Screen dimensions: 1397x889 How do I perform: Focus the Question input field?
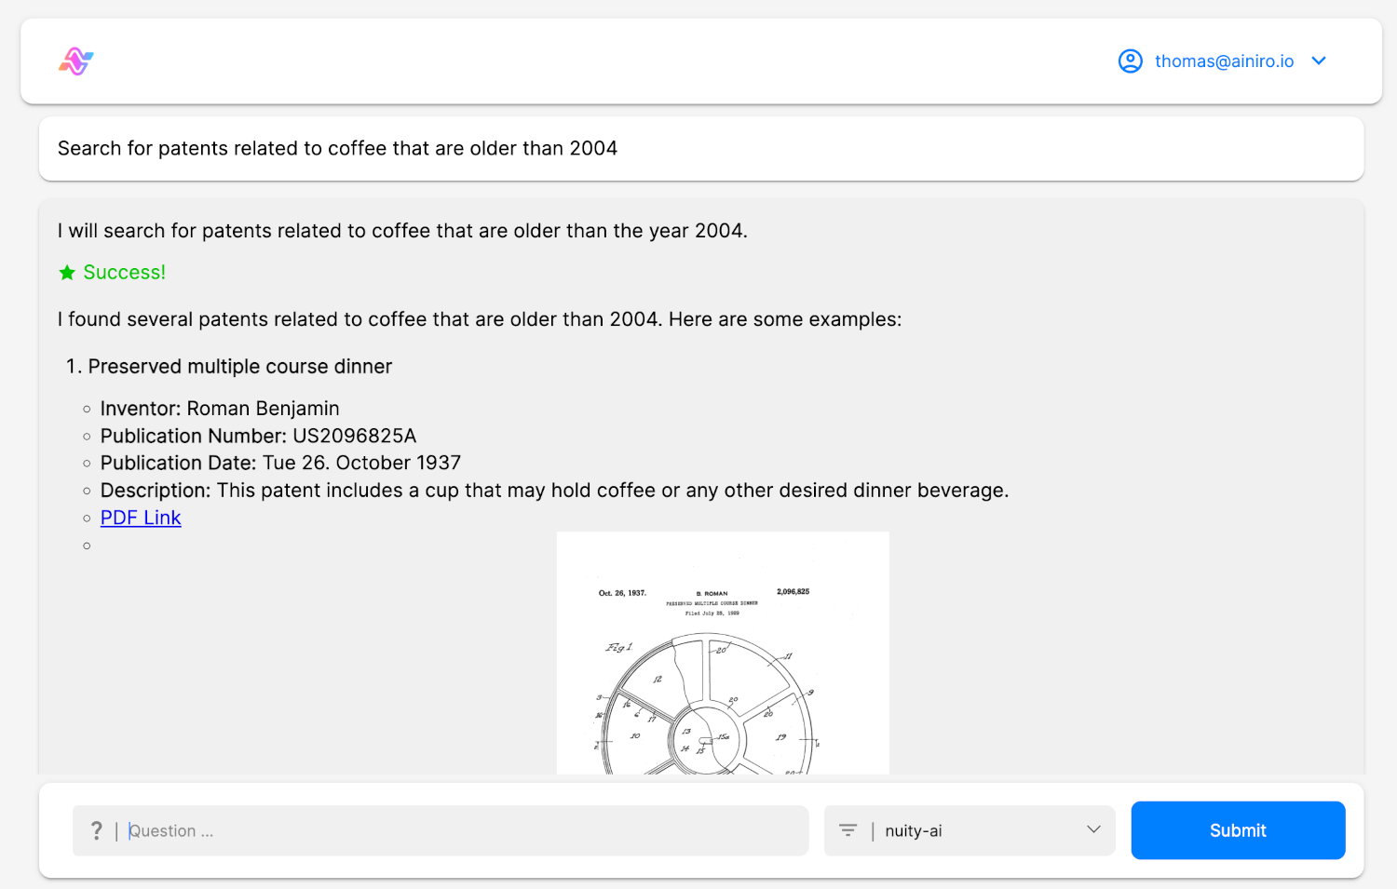[466, 830]
